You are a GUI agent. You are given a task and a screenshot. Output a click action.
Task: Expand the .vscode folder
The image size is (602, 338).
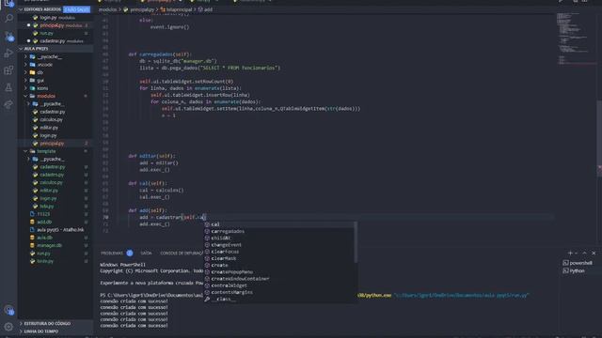pyautogui.click(x=45, y=65)
